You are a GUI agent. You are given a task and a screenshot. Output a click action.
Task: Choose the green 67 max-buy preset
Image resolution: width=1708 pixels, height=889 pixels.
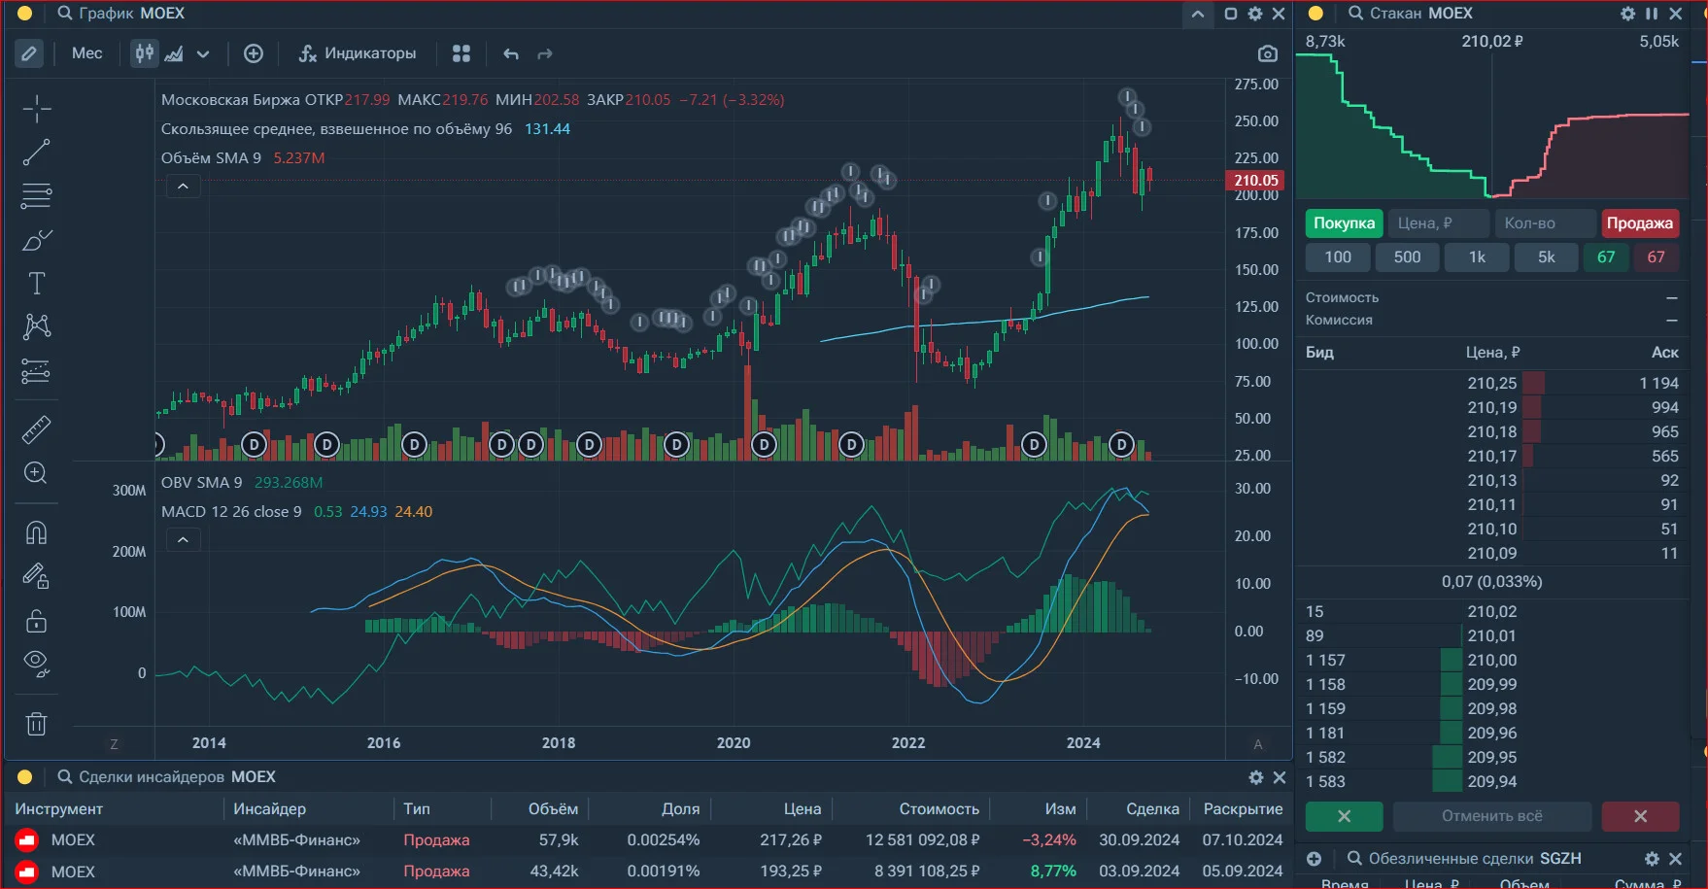click(1606, 257)
